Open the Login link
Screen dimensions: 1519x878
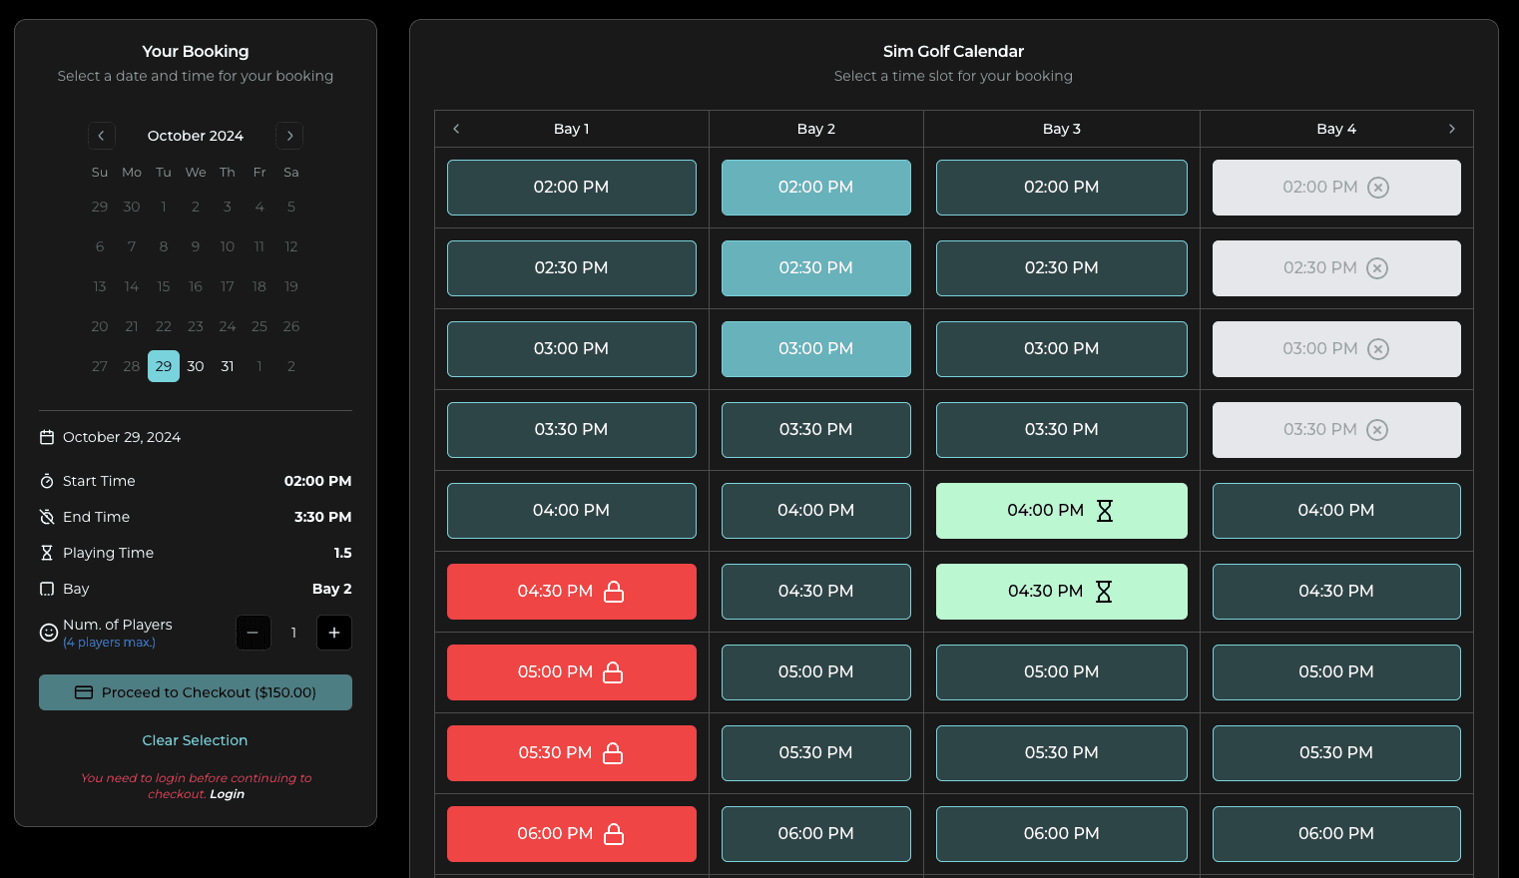pos(227,794)
